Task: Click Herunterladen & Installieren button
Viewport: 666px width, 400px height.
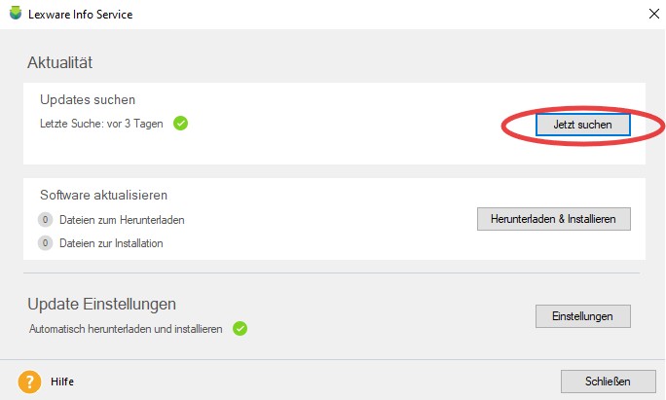Action: (553, 219)
